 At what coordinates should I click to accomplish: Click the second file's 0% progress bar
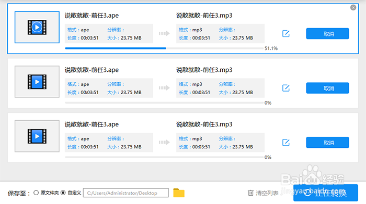coord(164,103)
